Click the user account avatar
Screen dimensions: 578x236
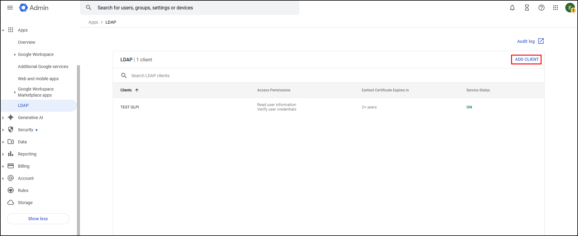click(x=569, y=8)
